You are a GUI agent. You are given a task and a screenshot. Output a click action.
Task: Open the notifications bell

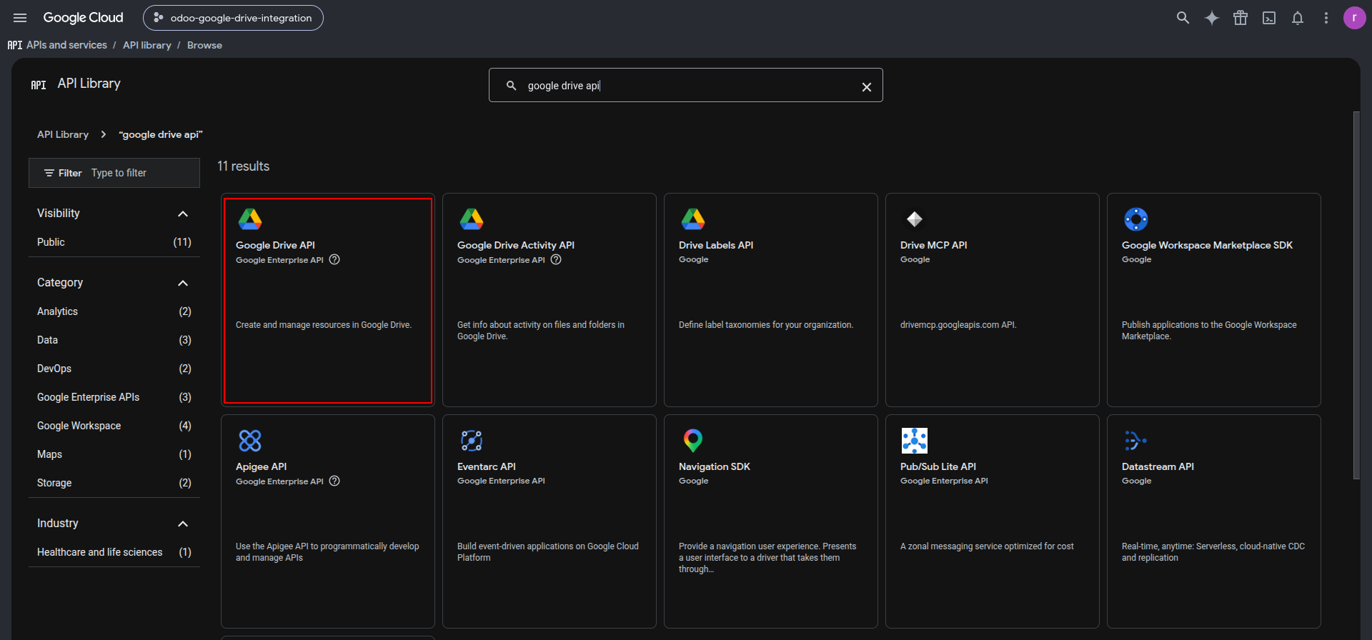1298,18
